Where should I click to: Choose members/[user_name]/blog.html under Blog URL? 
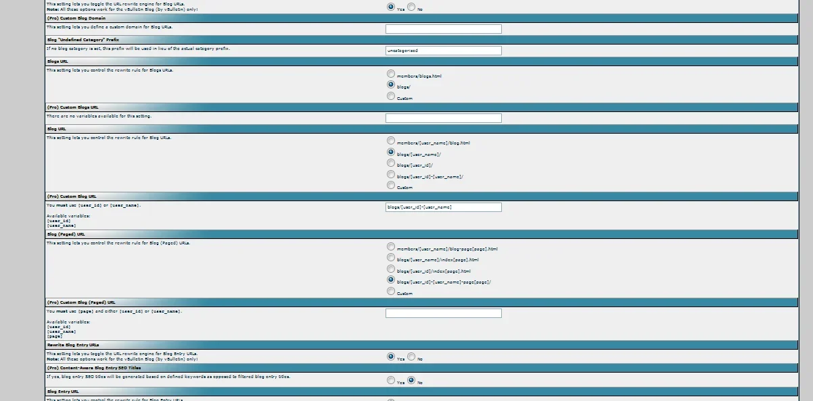pyautogui.click(x=390, y=140)
